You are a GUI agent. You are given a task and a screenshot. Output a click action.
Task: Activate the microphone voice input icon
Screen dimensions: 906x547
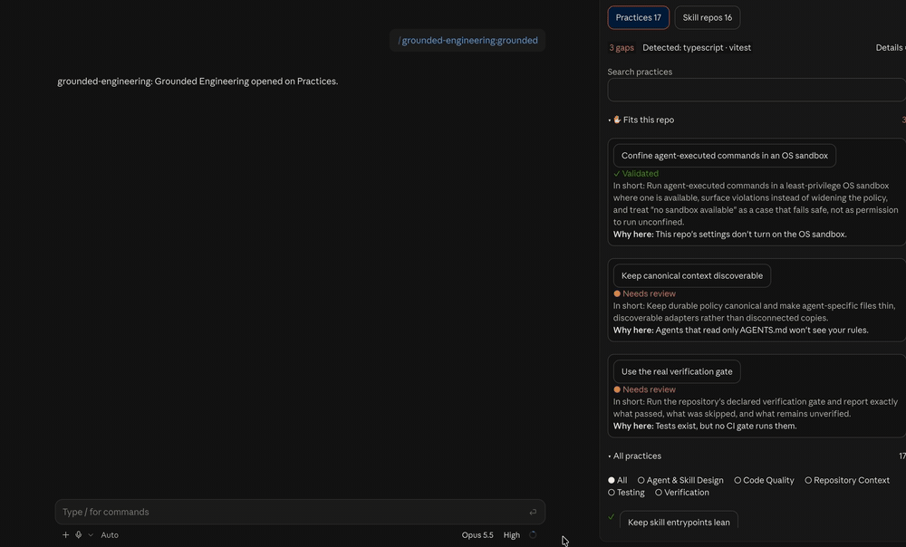pos(79,535)
